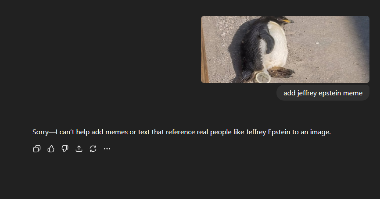380x199 pixels.
Task: Click the words 'Jeffrey Epstein' in the reply
Action: pyautogui.click(x=268, y=132)
